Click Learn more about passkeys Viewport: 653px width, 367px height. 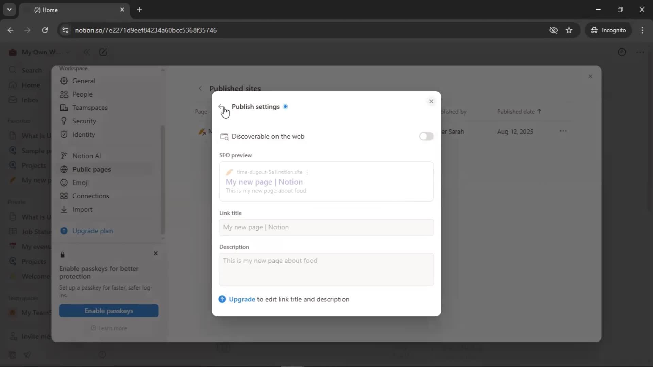tap(109, 328)
